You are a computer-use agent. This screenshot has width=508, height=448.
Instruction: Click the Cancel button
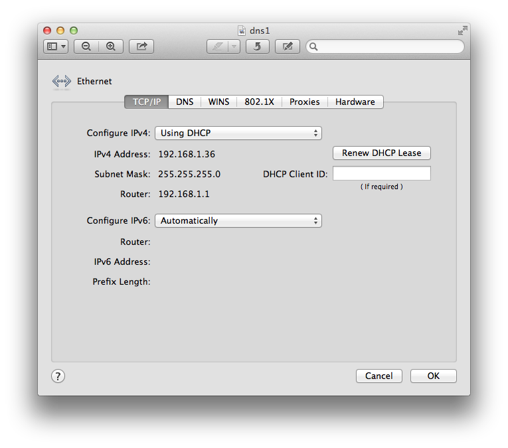point(379,376)
